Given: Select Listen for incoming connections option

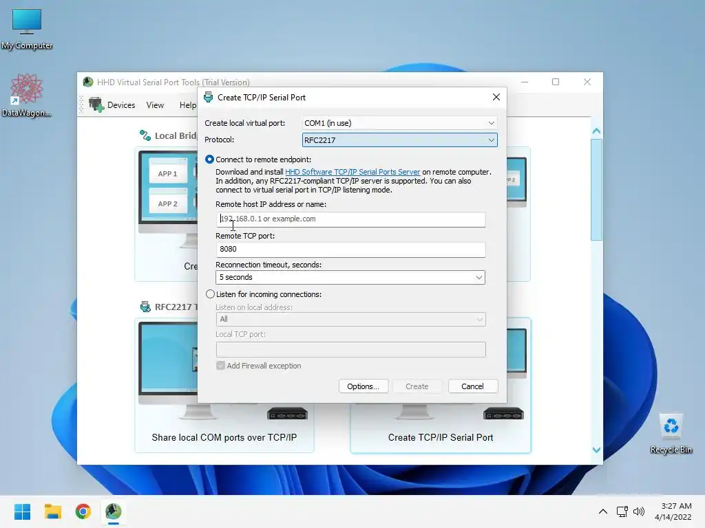Looking at the screenshot, I should pyautogui.click(x=210, y=294).
